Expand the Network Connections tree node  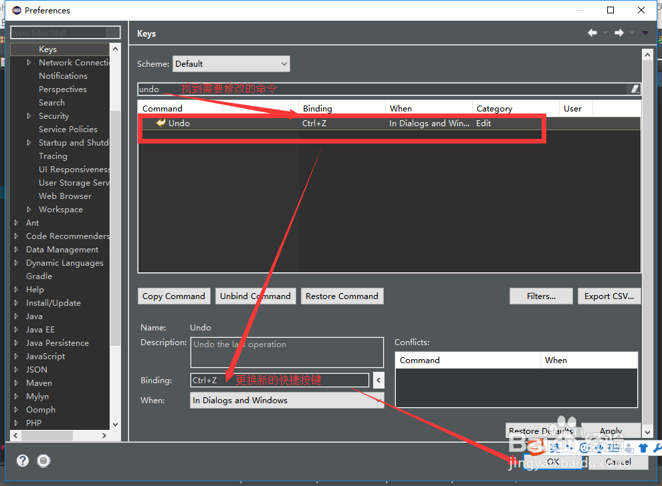click(x=29, y=62)
